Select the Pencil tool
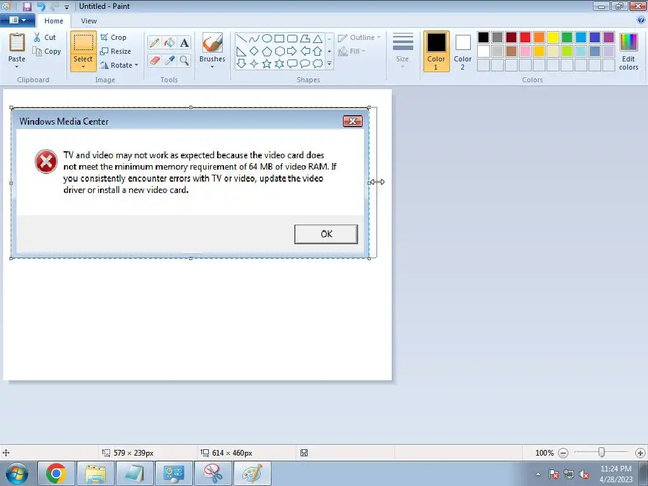This screenshot has height=486, width=648. click(x=154, y=42)
